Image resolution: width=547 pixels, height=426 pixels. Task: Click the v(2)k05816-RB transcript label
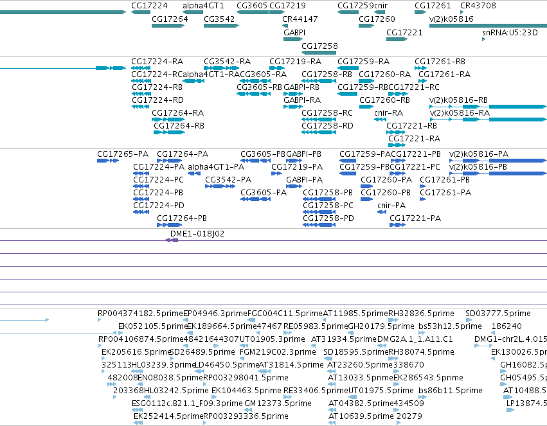pyautogui.click(x=458, y=100)
